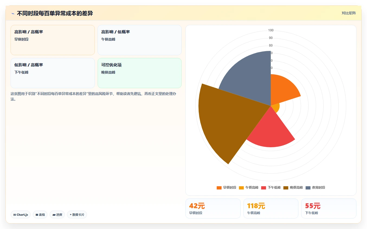Click the title 不同时段每百单异常成本的差异

coord(55,14)
